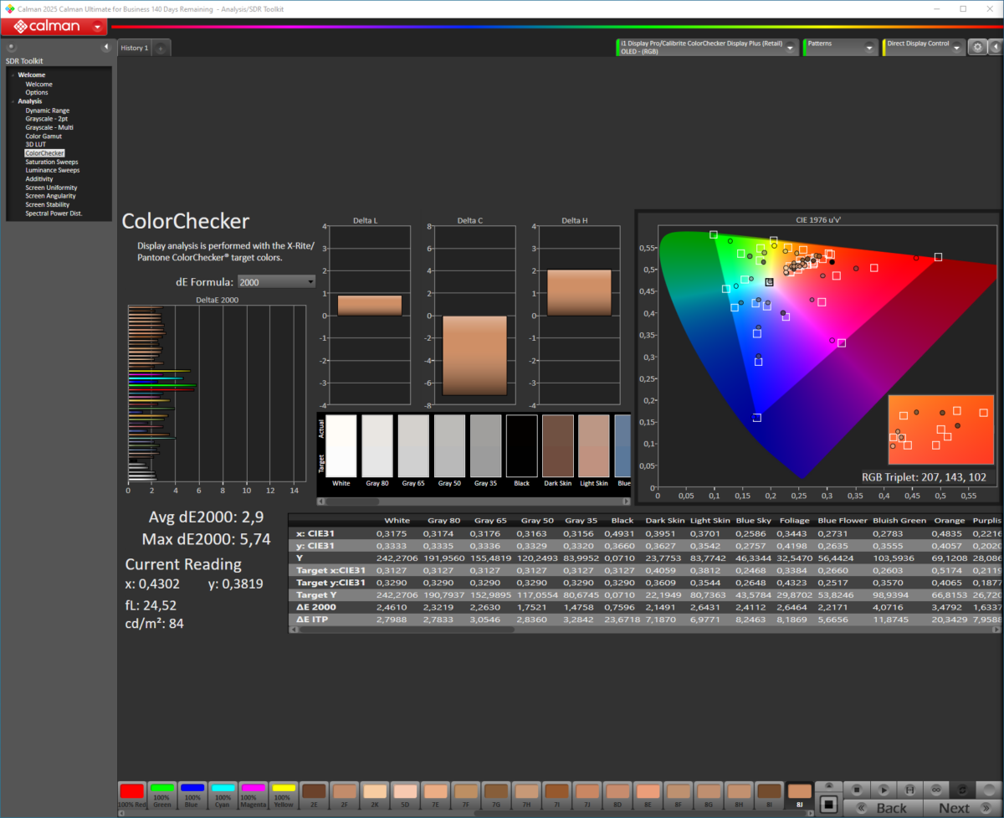This screenshot has width=1004, height=818.
Task: Click the save floppy disk icon
Action: click(911, 790)
